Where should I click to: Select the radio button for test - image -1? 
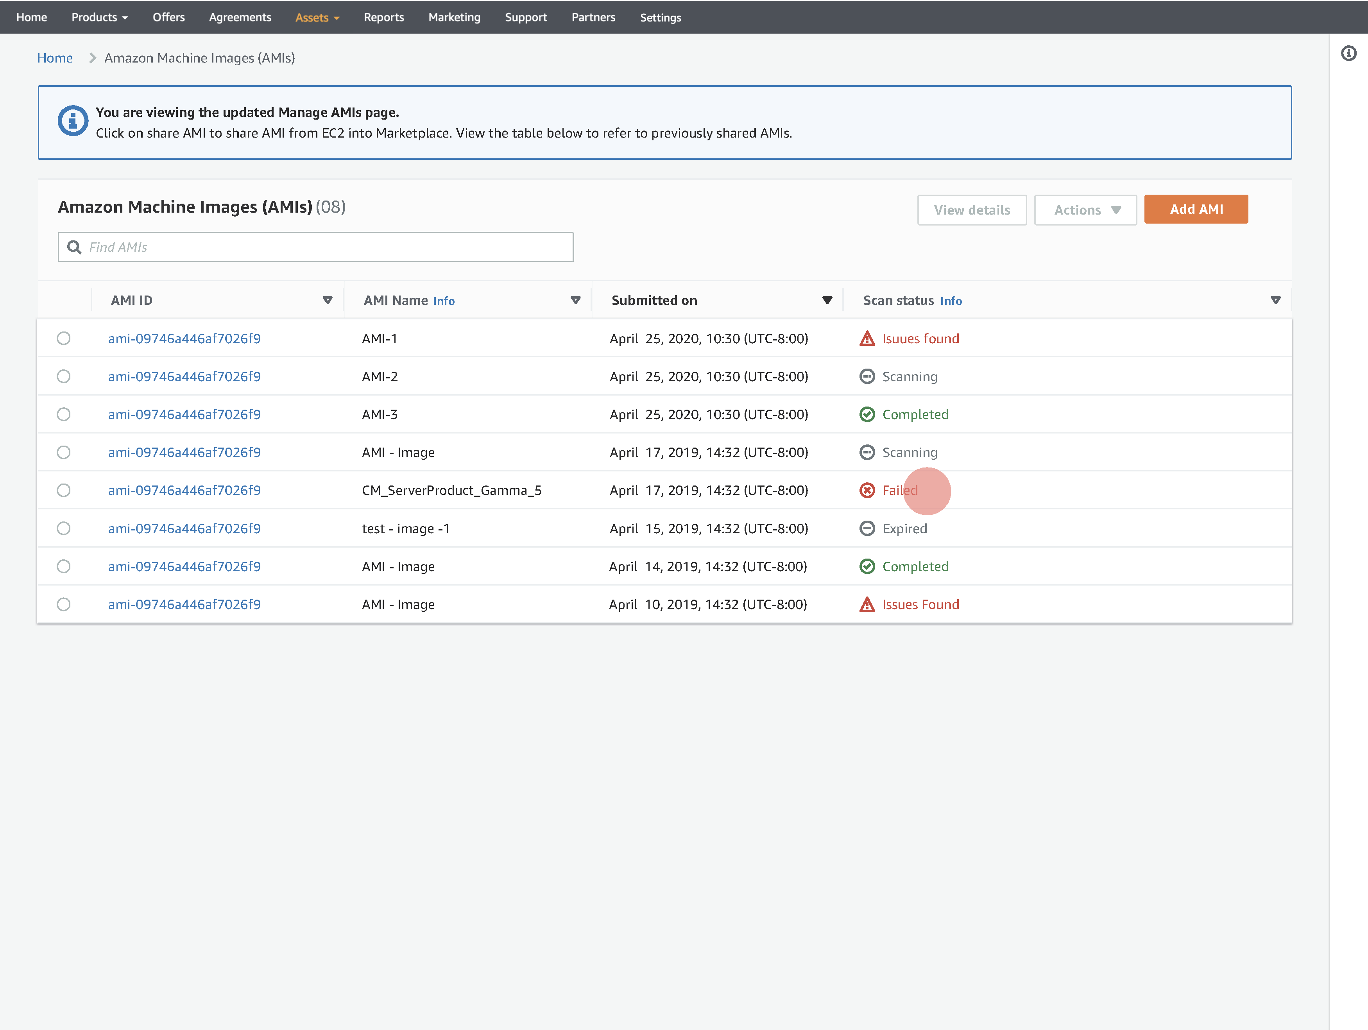[x=64, y=529]
